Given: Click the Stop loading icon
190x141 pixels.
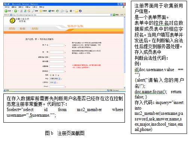Looking at the screenshot, I should tap(21, 11).
